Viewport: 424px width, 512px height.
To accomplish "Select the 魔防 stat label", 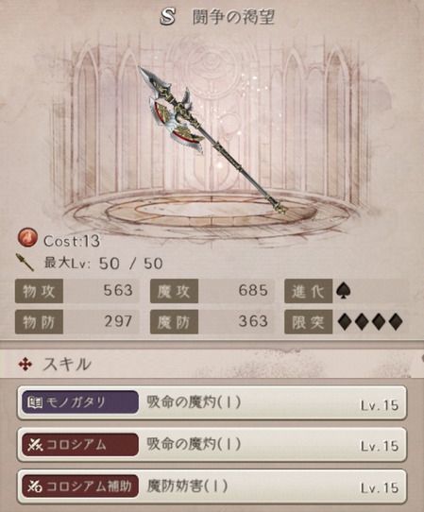I will pos(174,322).
